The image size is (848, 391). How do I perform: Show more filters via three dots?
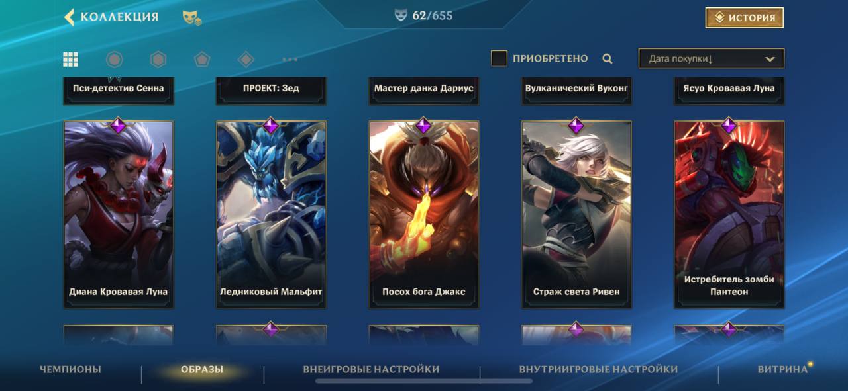290,60
